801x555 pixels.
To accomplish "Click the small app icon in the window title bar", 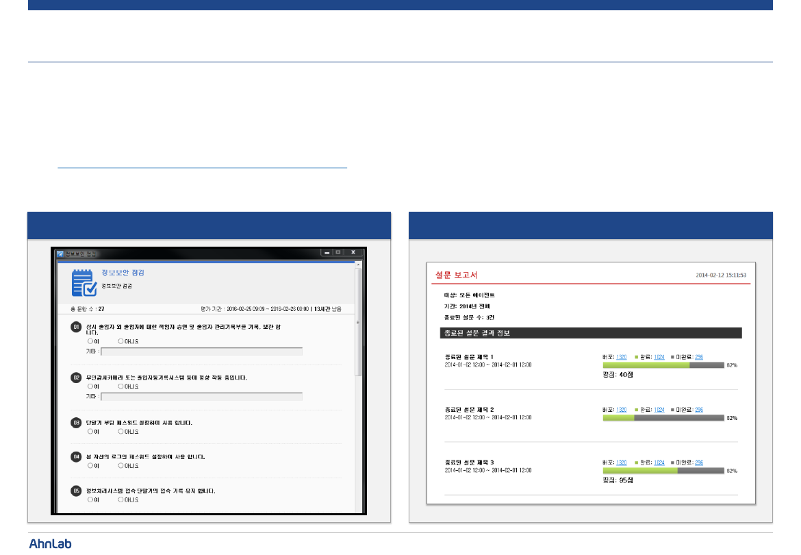I will pos(60,254).
